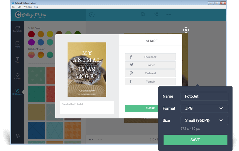Pick the yellow solid color swatch
This screenshot has height=151, width=239.
pyautogui.click(x=50, y=34)
